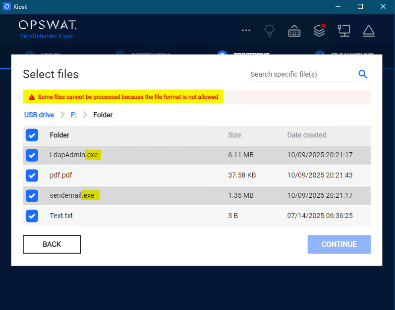Uncheck the pdf.pdf checkbox
This screenshot has height=310, width=395.
click(32, 176)
